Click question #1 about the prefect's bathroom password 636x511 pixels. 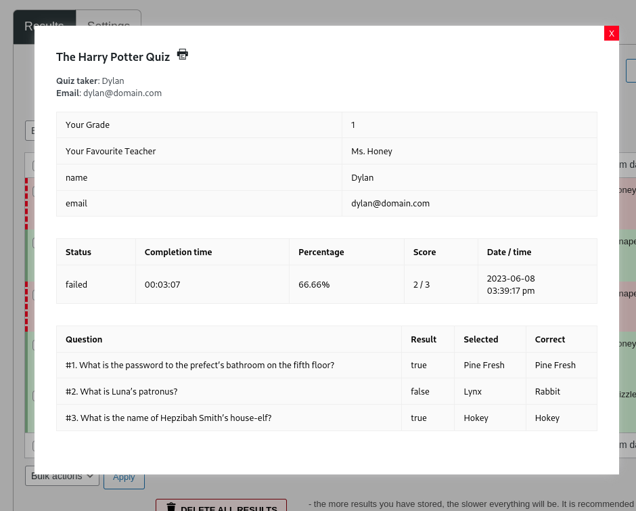tap(200, 365)
